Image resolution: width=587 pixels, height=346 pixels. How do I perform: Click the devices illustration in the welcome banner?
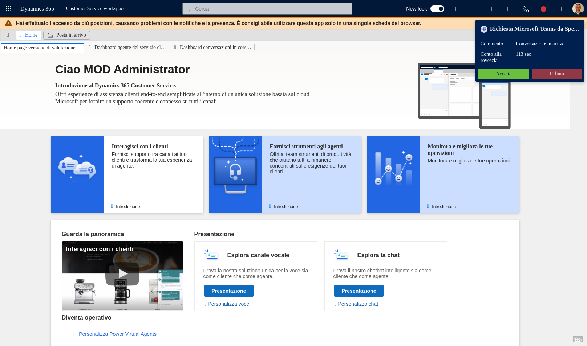(x=464, y=96)
